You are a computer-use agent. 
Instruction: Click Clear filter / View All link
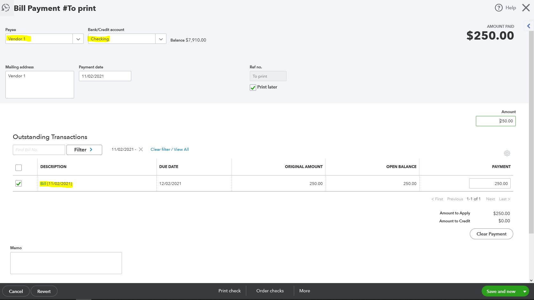click(170, 150)
